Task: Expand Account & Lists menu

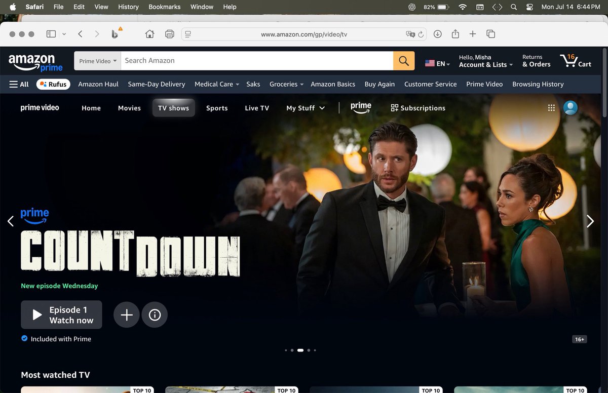Action: [x=485, y=61]
